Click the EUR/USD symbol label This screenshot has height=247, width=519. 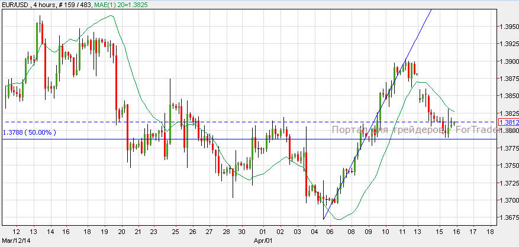pyautogui.click(x=16, y=4)
